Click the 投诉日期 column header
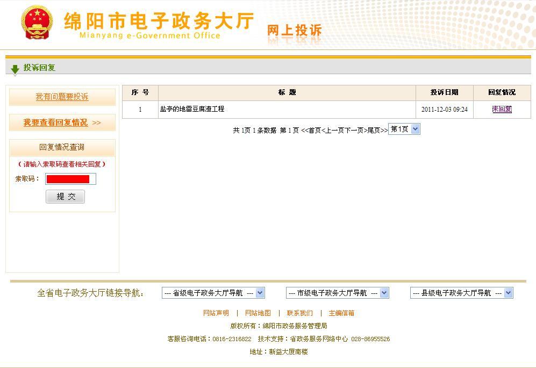536x368 pixels. click(x=444, y=92)
